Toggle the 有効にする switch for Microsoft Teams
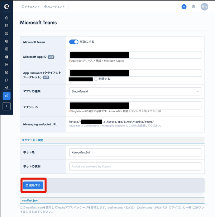This screenshot has height=217, width=215. click(x=74, y=42)
